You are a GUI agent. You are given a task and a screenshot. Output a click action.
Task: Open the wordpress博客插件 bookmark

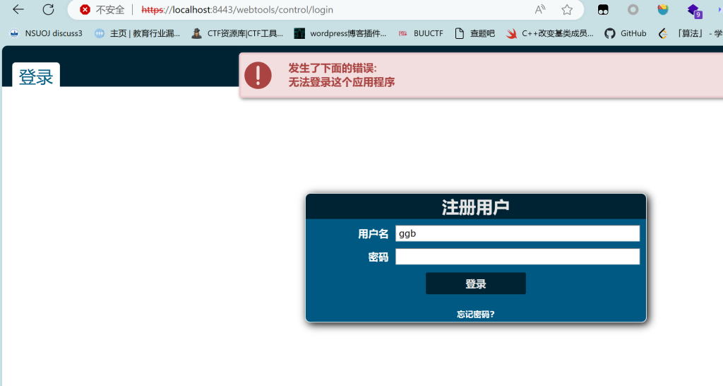tap(340, 33)
